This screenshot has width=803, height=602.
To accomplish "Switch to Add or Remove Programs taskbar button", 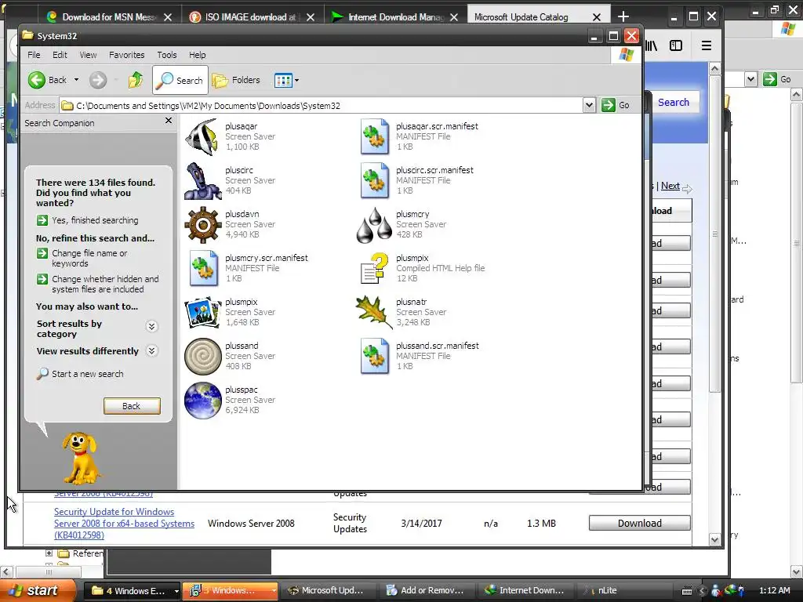I will point(426,591).
